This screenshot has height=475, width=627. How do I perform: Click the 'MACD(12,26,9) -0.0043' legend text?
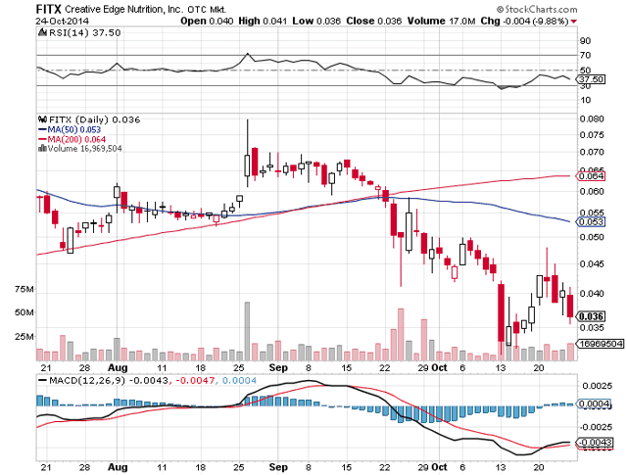[x=109, y=380]
